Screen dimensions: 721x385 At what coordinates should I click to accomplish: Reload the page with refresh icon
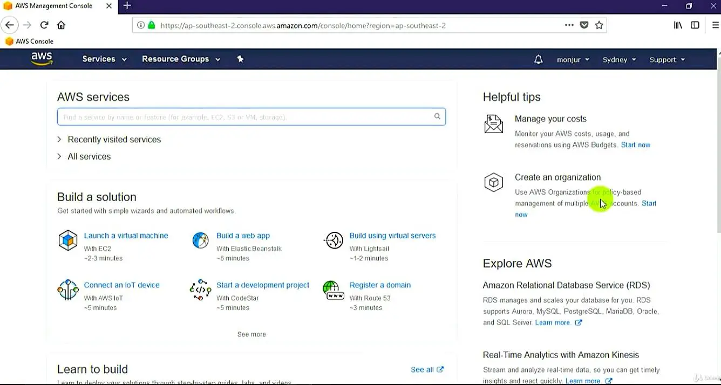(x=44, y=25)
